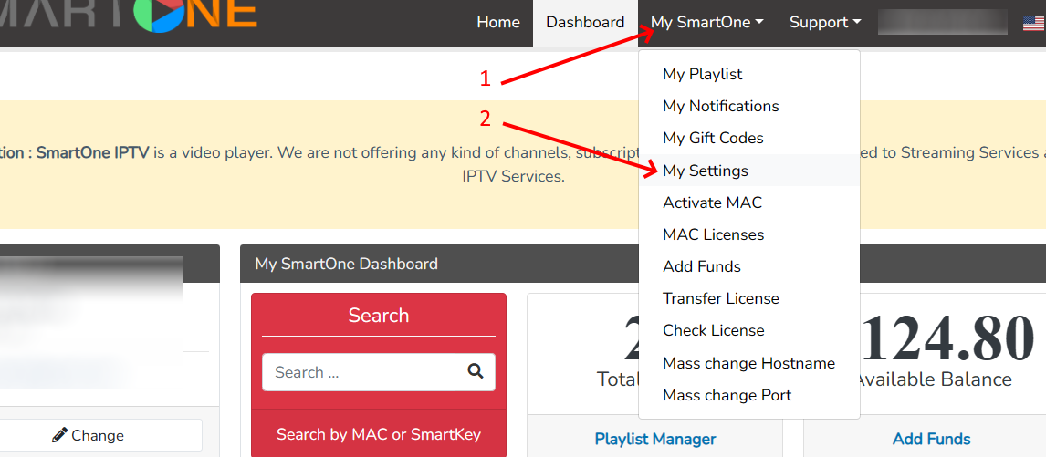Viewport: 1046px width, 457px height.
Task: Click the search magnifier icon button
Action: [x=475, y=371]
